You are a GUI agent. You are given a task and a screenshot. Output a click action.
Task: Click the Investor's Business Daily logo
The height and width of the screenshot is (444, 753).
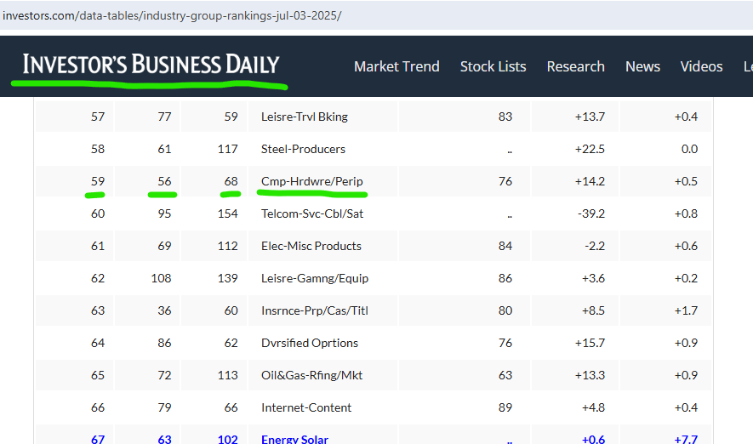coord(151,65)
